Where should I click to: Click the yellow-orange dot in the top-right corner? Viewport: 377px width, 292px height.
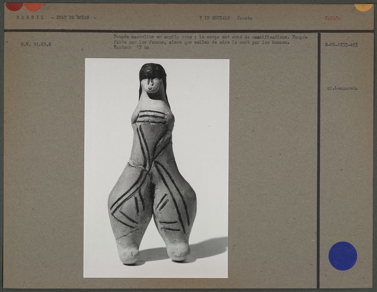[363, 6]
